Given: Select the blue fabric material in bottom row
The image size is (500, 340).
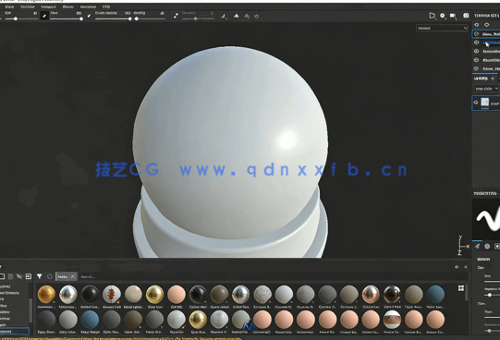Looking at the screenshot, I should click(x=90, y=320).
